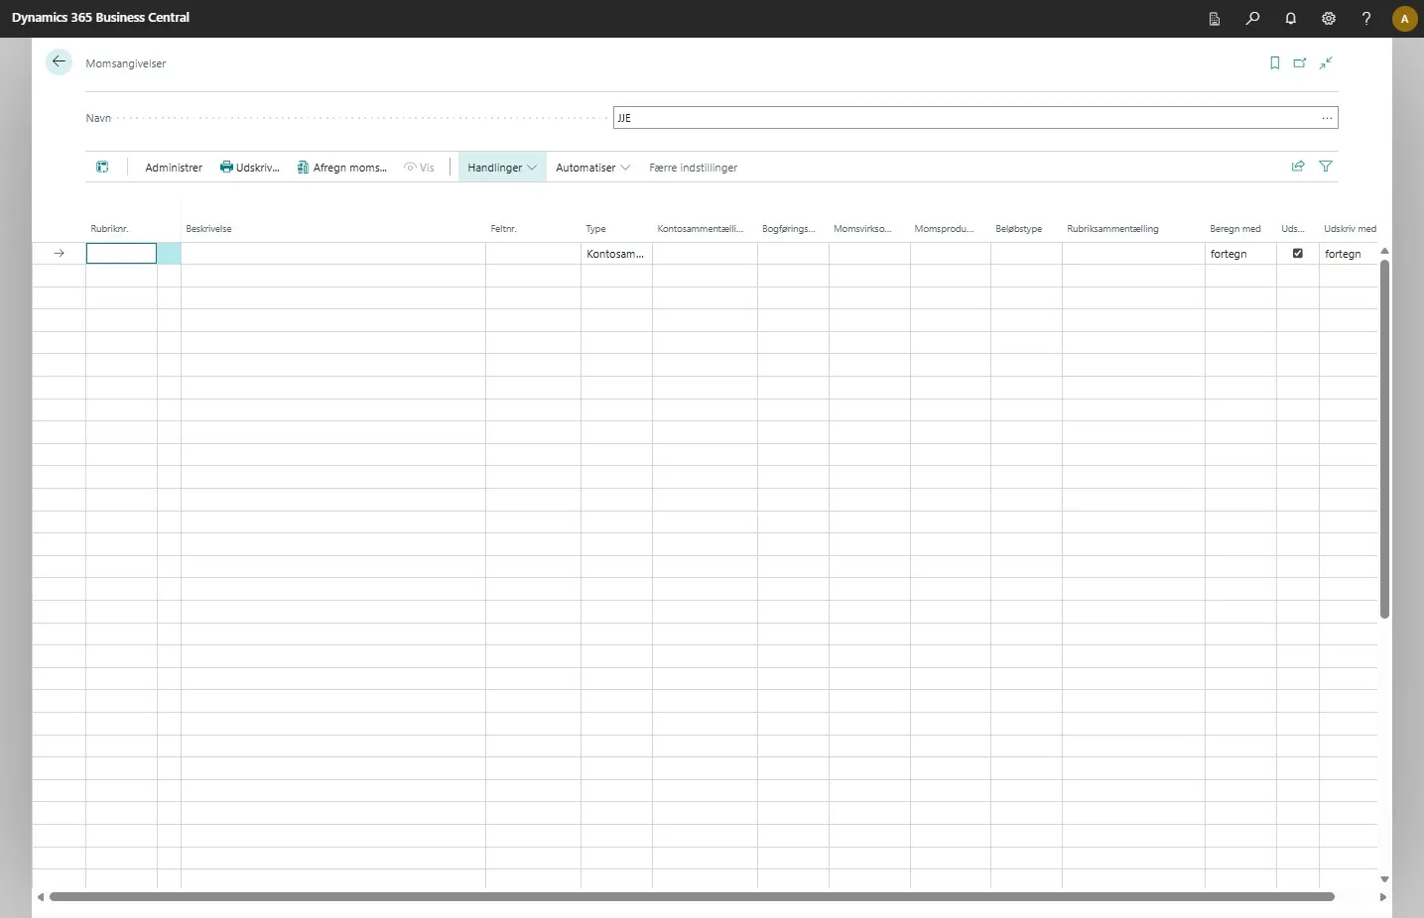This screenshot has width=1424, height=918.
Task: Click Færre indstillinger
Action: [x=694, y=168]
